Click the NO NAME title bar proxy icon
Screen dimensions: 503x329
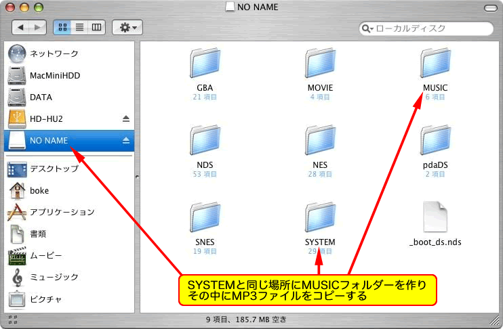pos(230,7)
